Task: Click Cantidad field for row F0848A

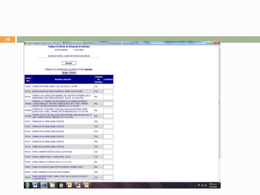Action: click(x=108, y=110)
